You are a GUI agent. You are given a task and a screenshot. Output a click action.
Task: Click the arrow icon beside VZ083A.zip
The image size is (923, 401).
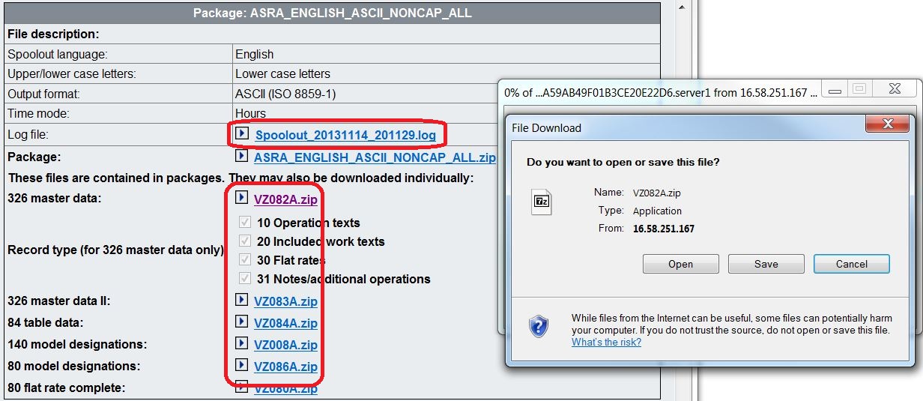241,300
